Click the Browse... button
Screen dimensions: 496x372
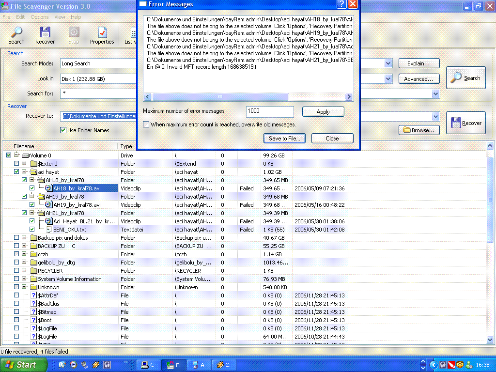coord(419,130)
